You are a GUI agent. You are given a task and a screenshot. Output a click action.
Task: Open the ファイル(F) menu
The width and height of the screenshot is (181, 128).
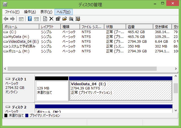(x=12, y=12)
